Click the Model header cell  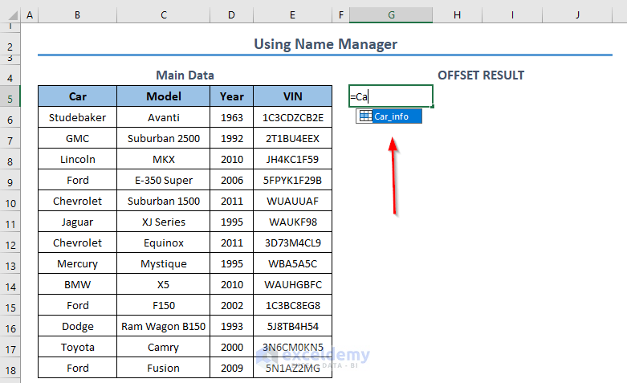click(164, 96)
